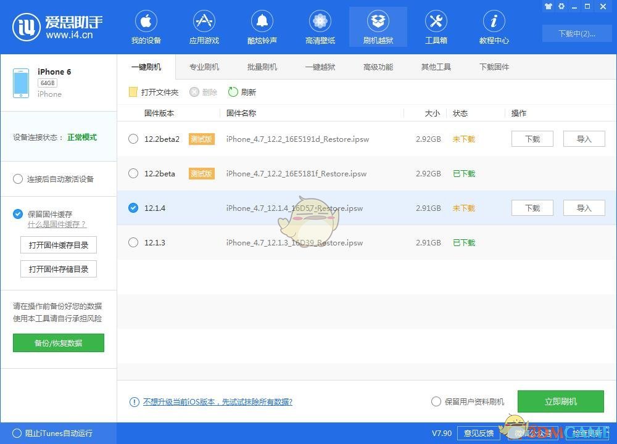Click the 打开文件夹 folder icon
617x444 pixels.
pos(133,92)
